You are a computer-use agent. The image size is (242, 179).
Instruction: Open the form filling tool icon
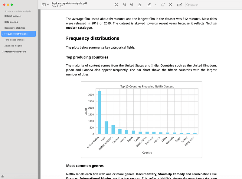(x=179, y=5)
